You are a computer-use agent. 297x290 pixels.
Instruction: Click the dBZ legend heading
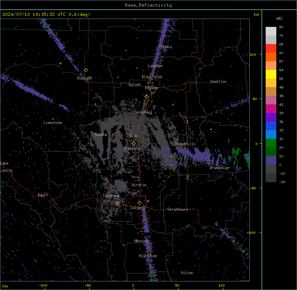click(x=279, y=18)
